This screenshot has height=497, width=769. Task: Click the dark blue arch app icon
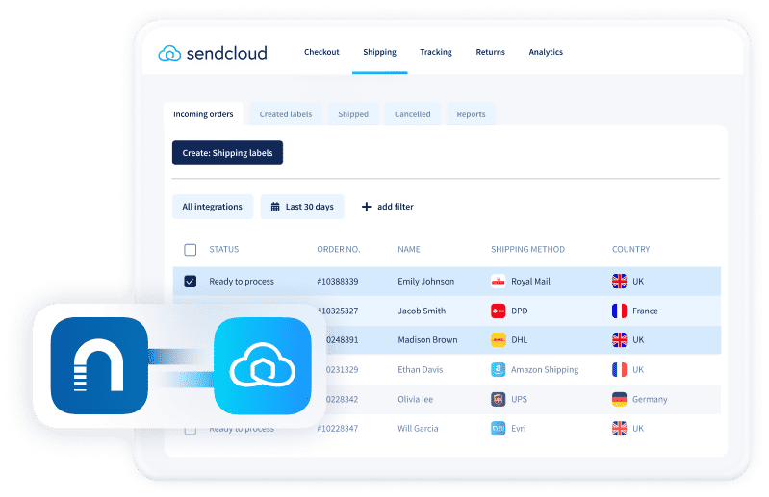tap(99, 365)
